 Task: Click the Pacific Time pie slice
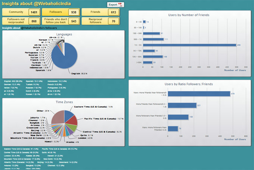(73, 121)
